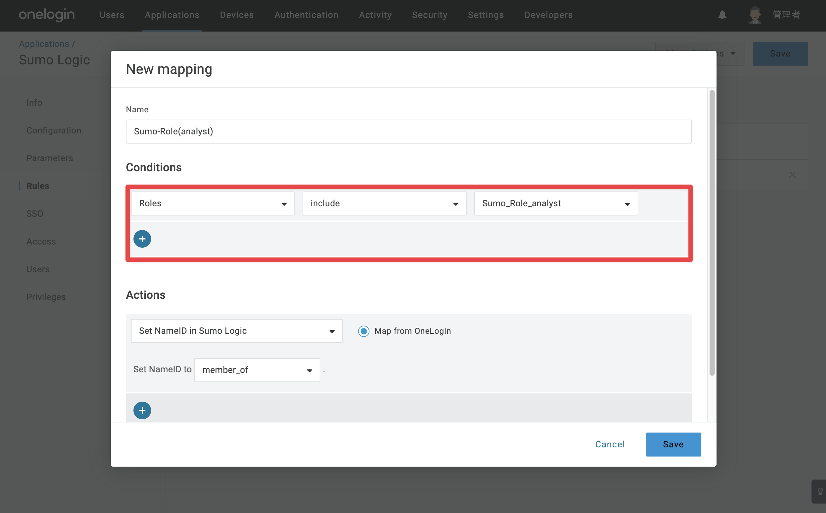Click the X icon behind the dialog
826x513 pixels.
tap(793, 175)
